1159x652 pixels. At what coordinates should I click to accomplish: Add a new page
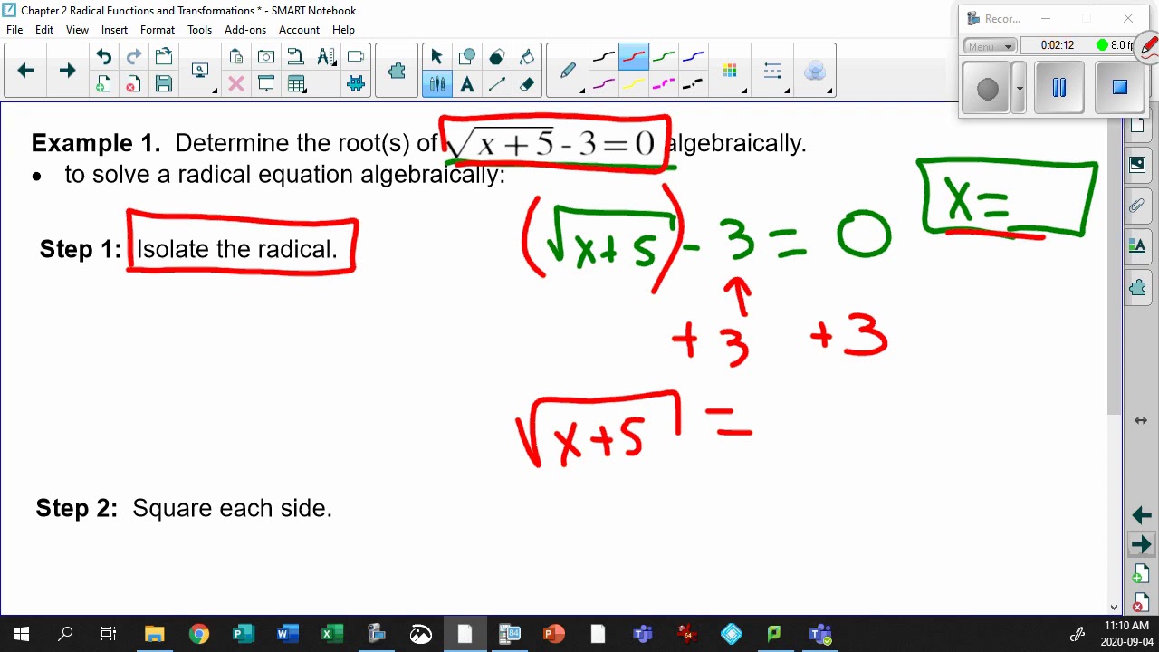coord(103,84)
